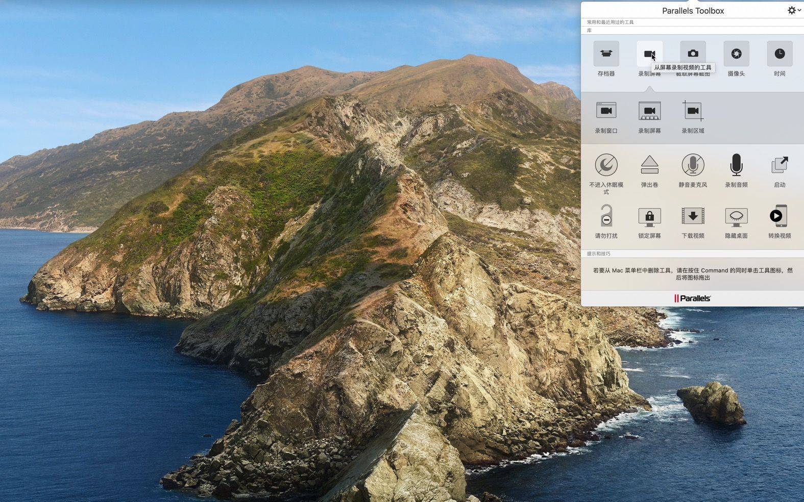Enable 请勿打扰 do not disturb
The width and height of the screenshot is (804, 502).
[x=606, y=216]
